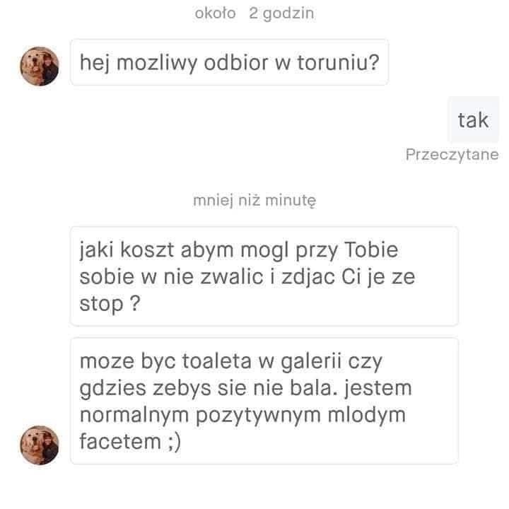The image size is (509, 509).
Task: Click the word "normalnym" in the last message
Action: pyautogui.click(x=134, y=415)
